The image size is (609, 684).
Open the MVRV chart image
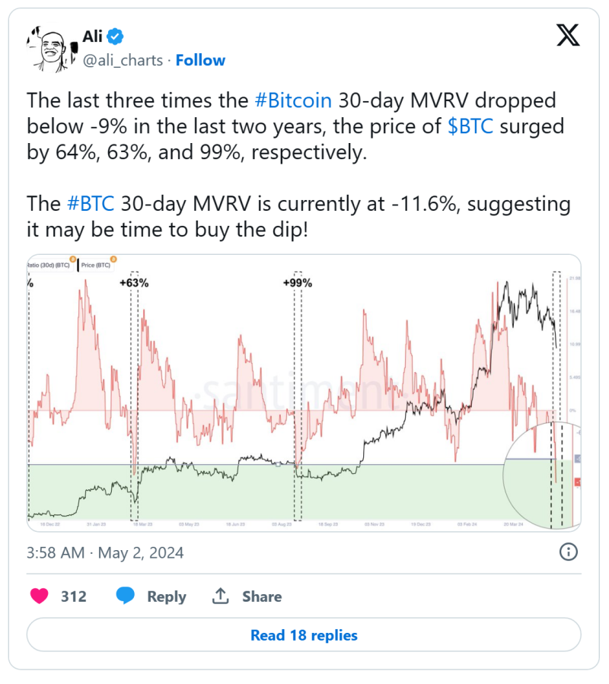click(x=304, y=393)
